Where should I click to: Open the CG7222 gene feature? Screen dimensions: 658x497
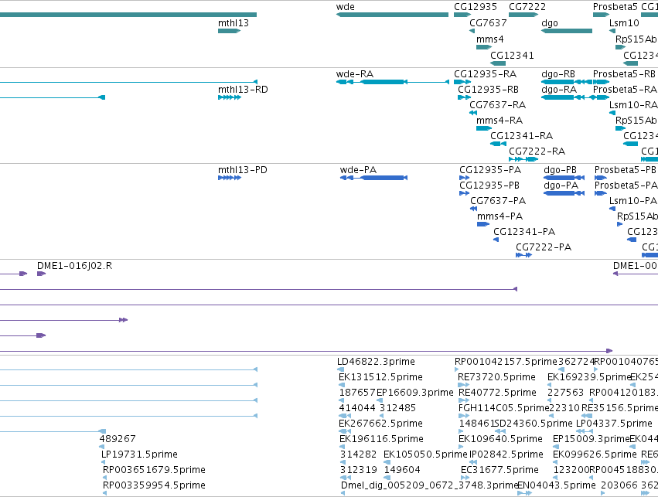[523, 15]
